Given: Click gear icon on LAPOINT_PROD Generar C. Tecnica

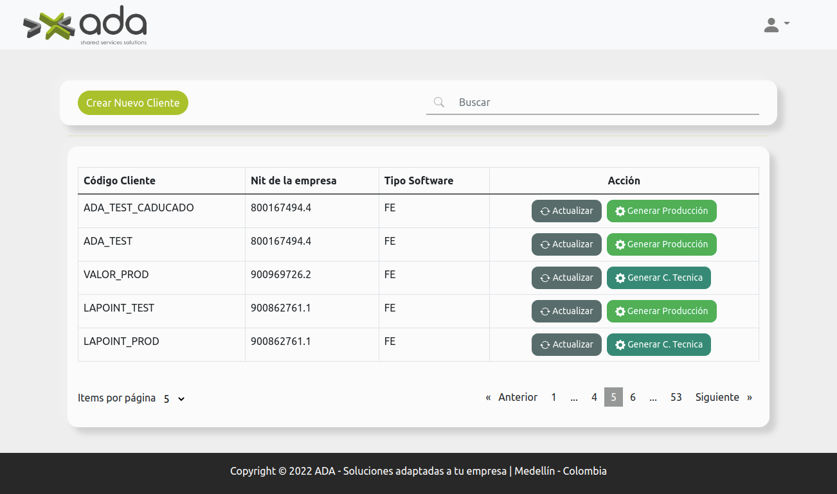Looking at the screenshot, I should point(620,345).
